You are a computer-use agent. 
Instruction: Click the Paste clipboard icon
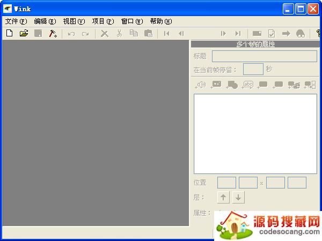click(x=148, y=33)
